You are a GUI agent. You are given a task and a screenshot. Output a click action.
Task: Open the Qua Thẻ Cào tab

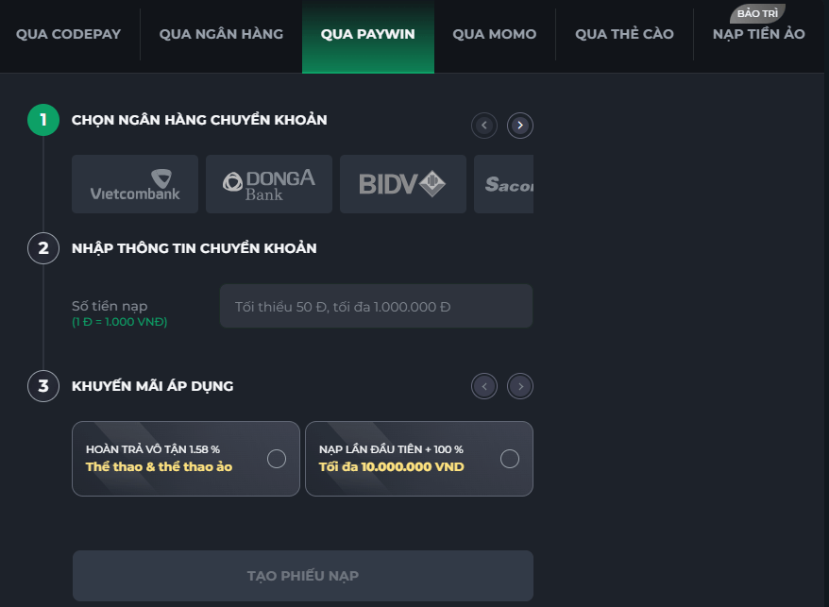click(624, 34)
